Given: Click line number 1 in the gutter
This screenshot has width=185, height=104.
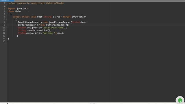Looking at the screenshot, I should [5, 3].
